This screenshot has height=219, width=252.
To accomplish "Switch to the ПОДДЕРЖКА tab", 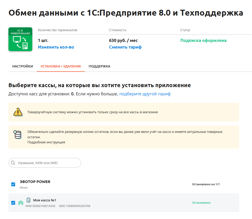I will pyautogui.click(x=99, y=66).
